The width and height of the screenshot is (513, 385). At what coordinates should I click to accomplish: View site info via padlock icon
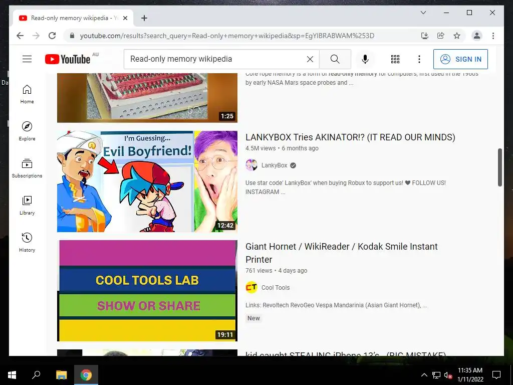72,36
